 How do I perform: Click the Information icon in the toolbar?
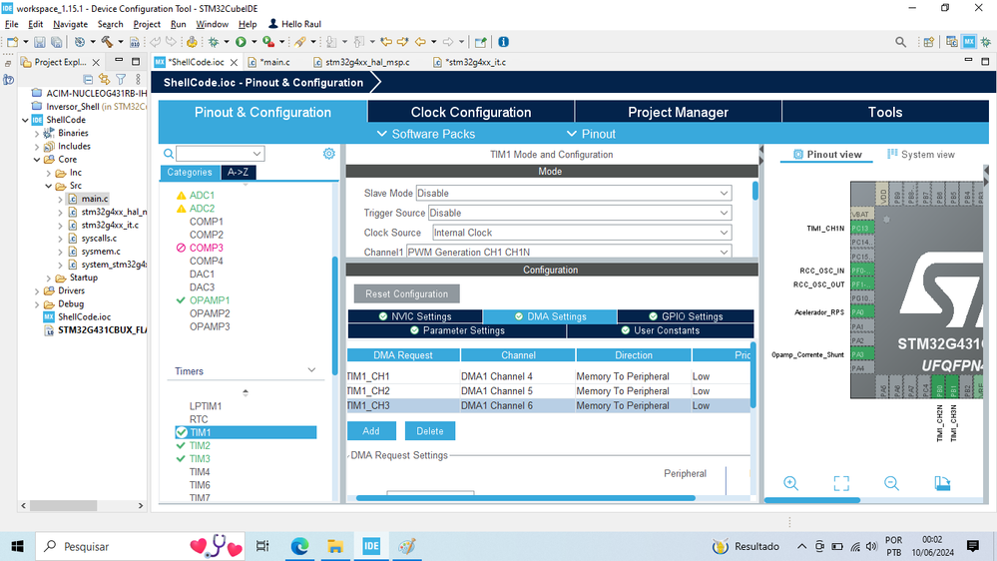coord(504,42)
